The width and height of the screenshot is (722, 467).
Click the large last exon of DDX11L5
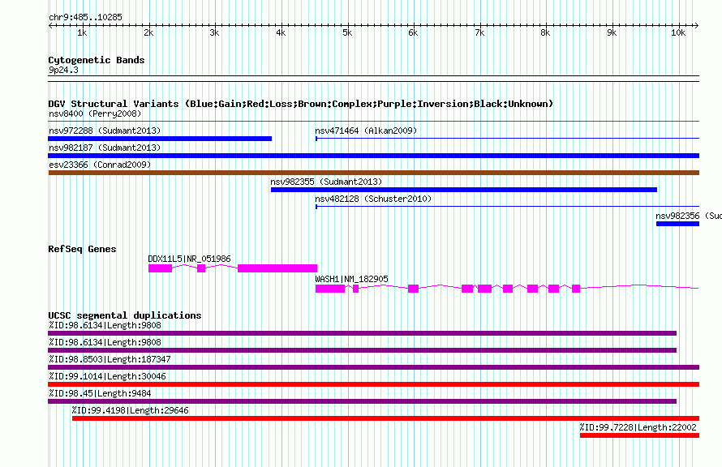(277, 268)
